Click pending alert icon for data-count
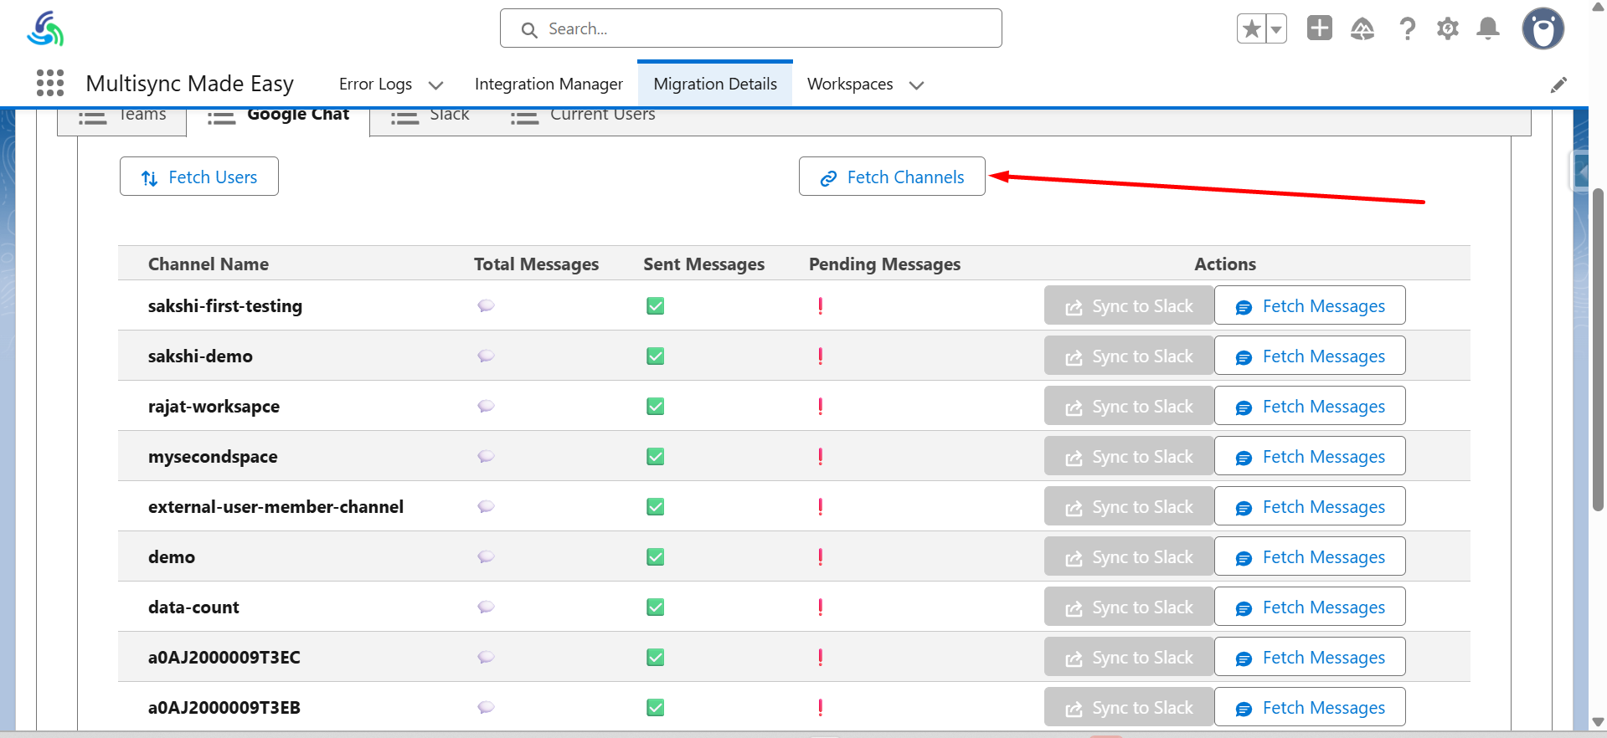The image size is (1607, 738). (x=821, y=607)
